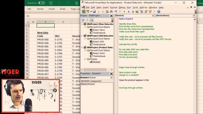203x114 pixels.
Task: Select Module1 in project tree
Action: [x=96, y=62]
